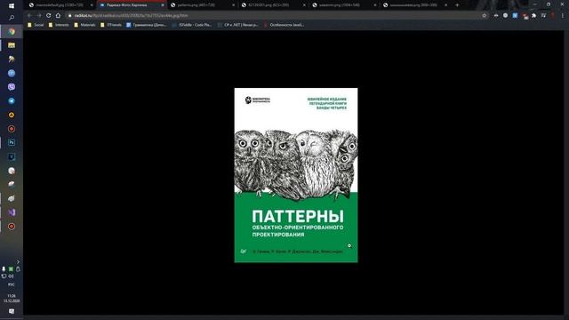Launch Telegram from the taskbar
The width and height of the screenshot is (569, 320).
[12, 101]
